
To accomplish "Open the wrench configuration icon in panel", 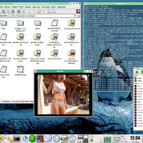I will point(8,139).
